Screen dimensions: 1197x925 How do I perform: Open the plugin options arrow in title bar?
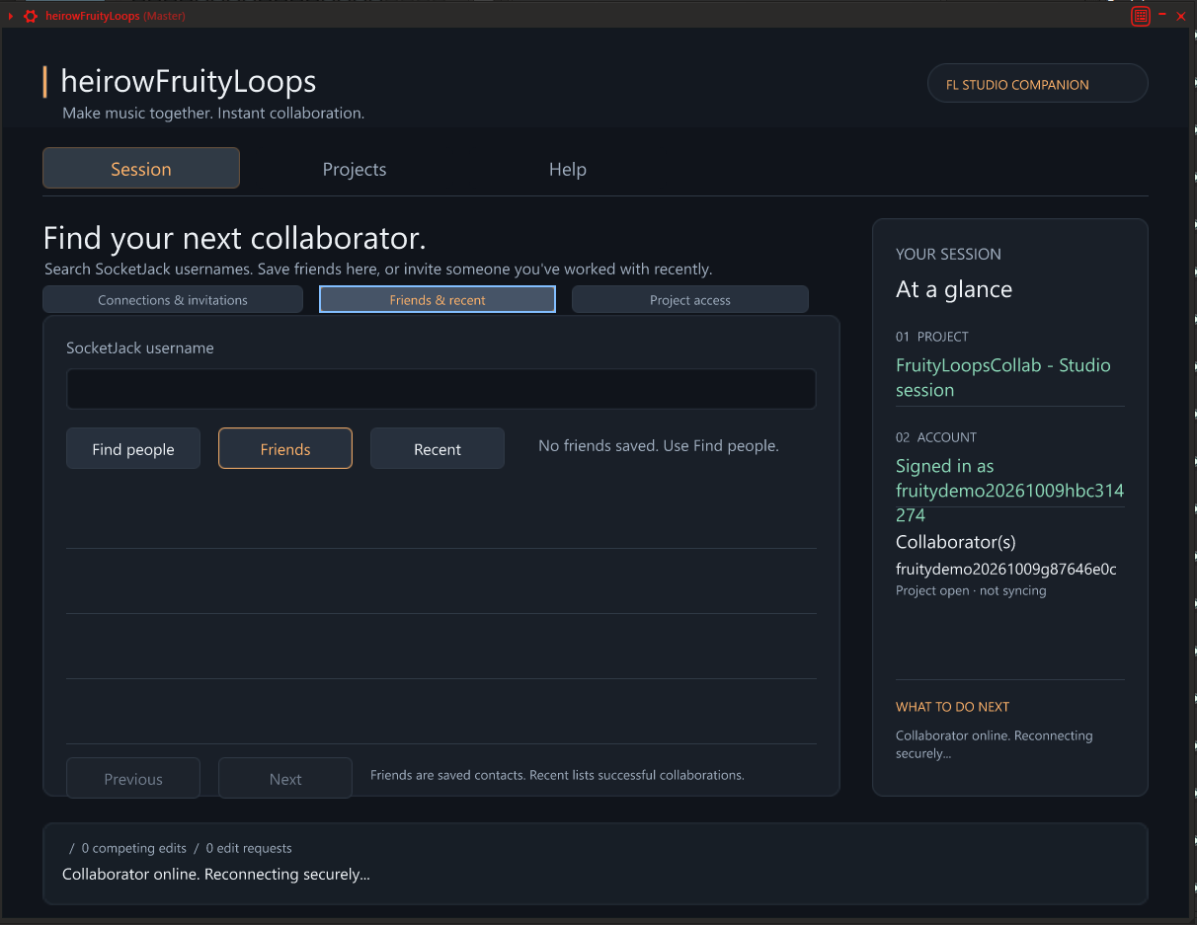pos(11,16)
